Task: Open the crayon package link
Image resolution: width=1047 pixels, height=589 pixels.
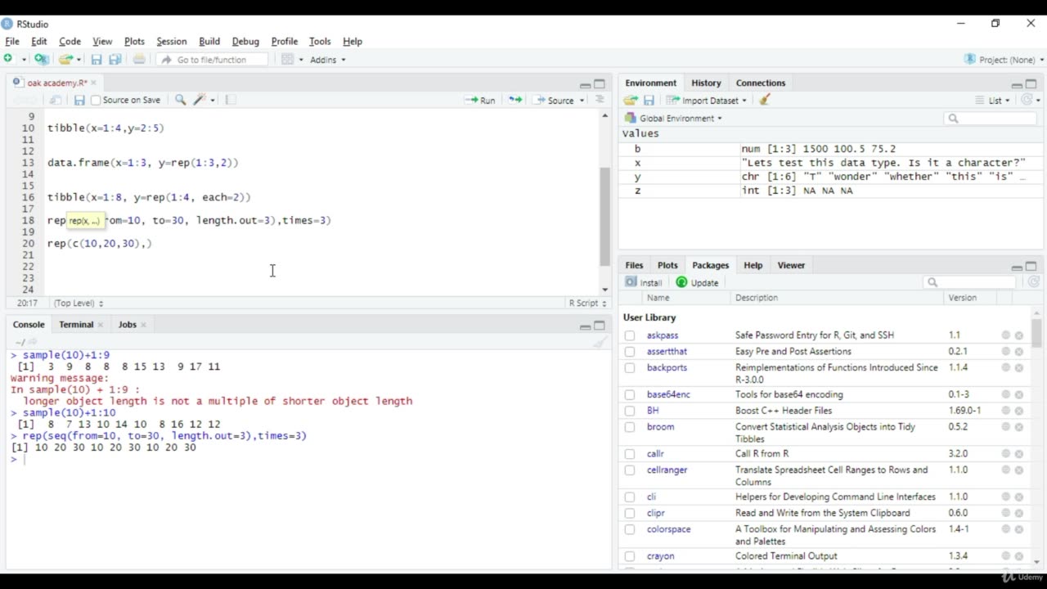Action: [x=661, y=556]
